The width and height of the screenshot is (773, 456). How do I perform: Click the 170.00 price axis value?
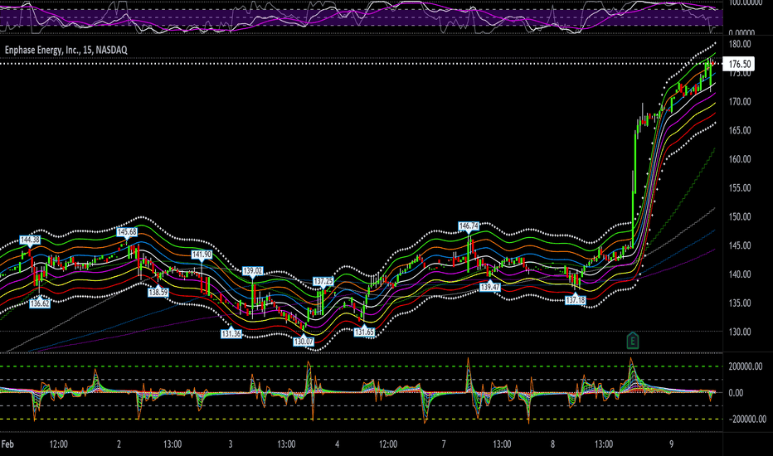740,102
